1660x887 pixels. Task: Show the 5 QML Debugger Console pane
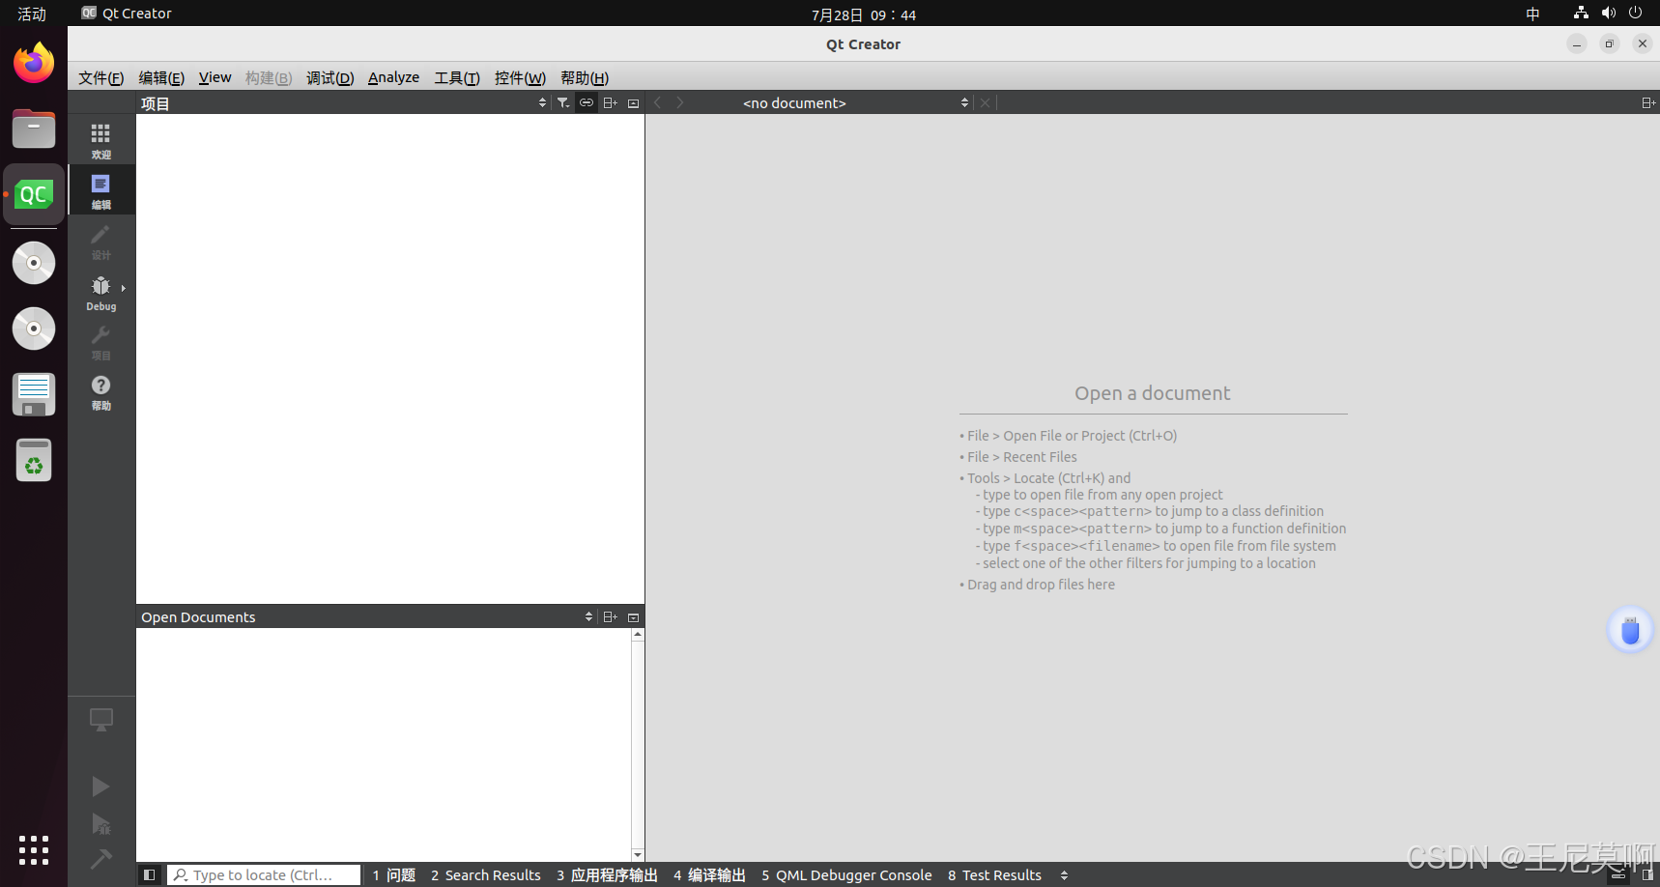coord(846,874)
